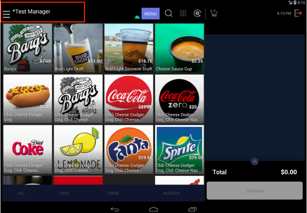
Task: Clear cart using the cart X icon
Action: tap(214, 13)
